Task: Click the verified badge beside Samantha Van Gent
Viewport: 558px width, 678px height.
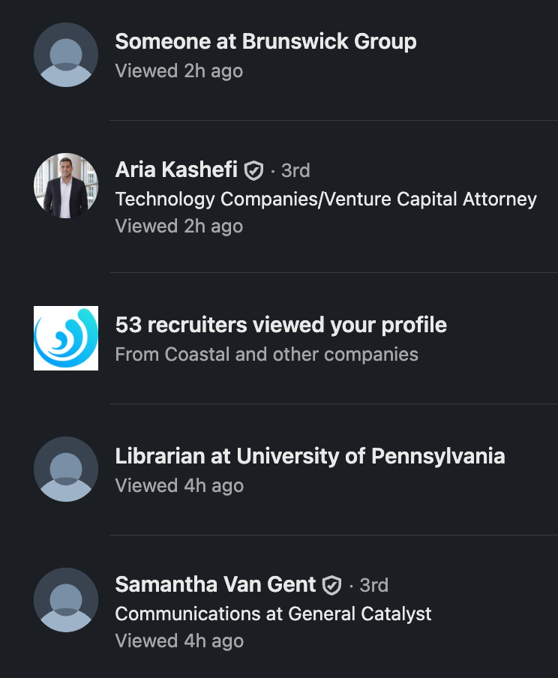Action: coord(331,585)
